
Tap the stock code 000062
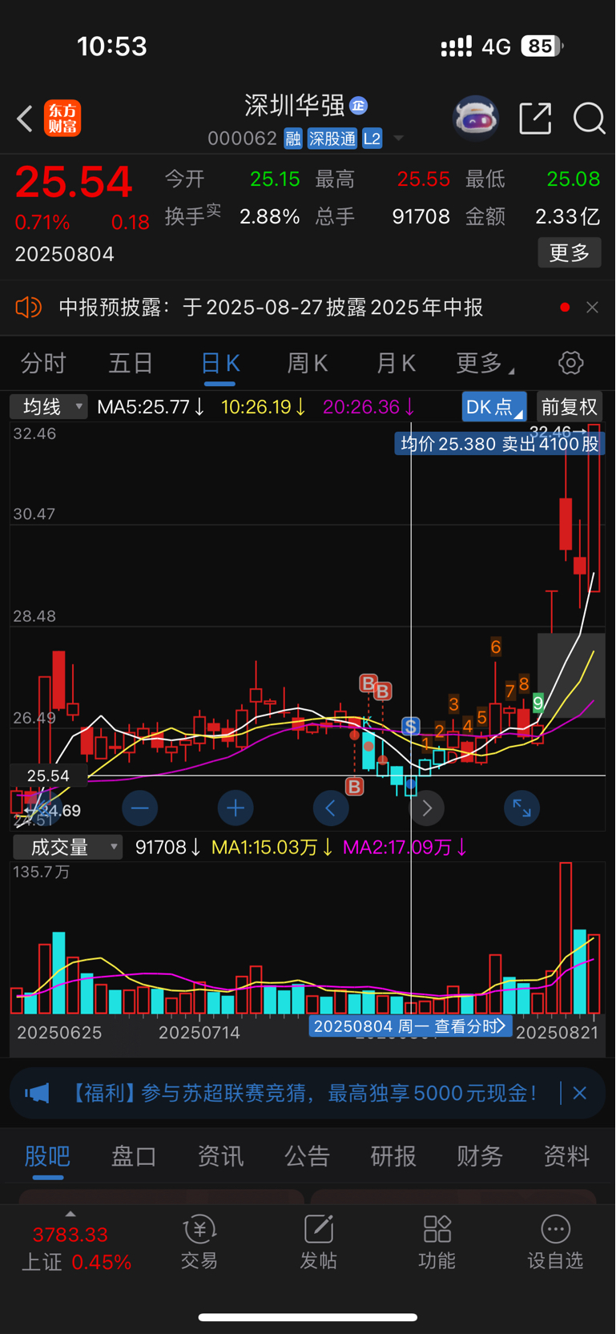tap(242, 139)
